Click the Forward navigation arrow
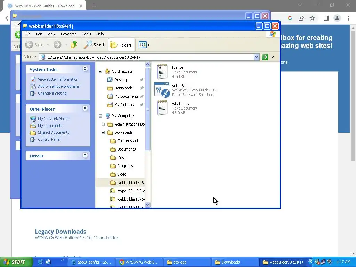Viewport: 356px width, 267px height. (57, 45)
